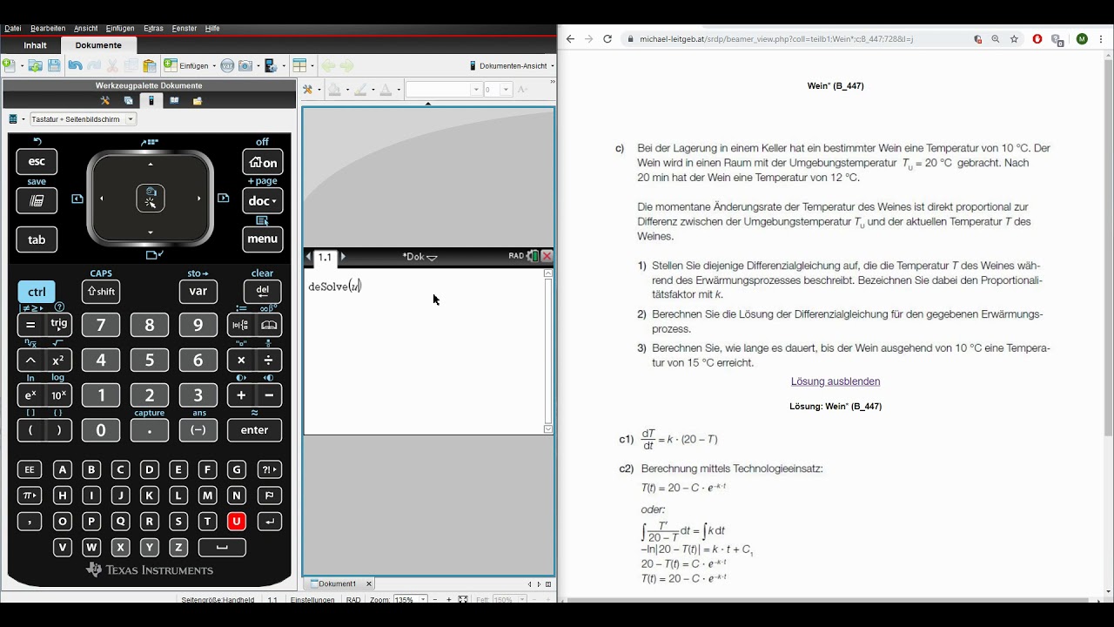Open the utilities book palette icon
The width and height of the screenshot is (1114, 627).
pyautogui.click(x=174, y=100)
